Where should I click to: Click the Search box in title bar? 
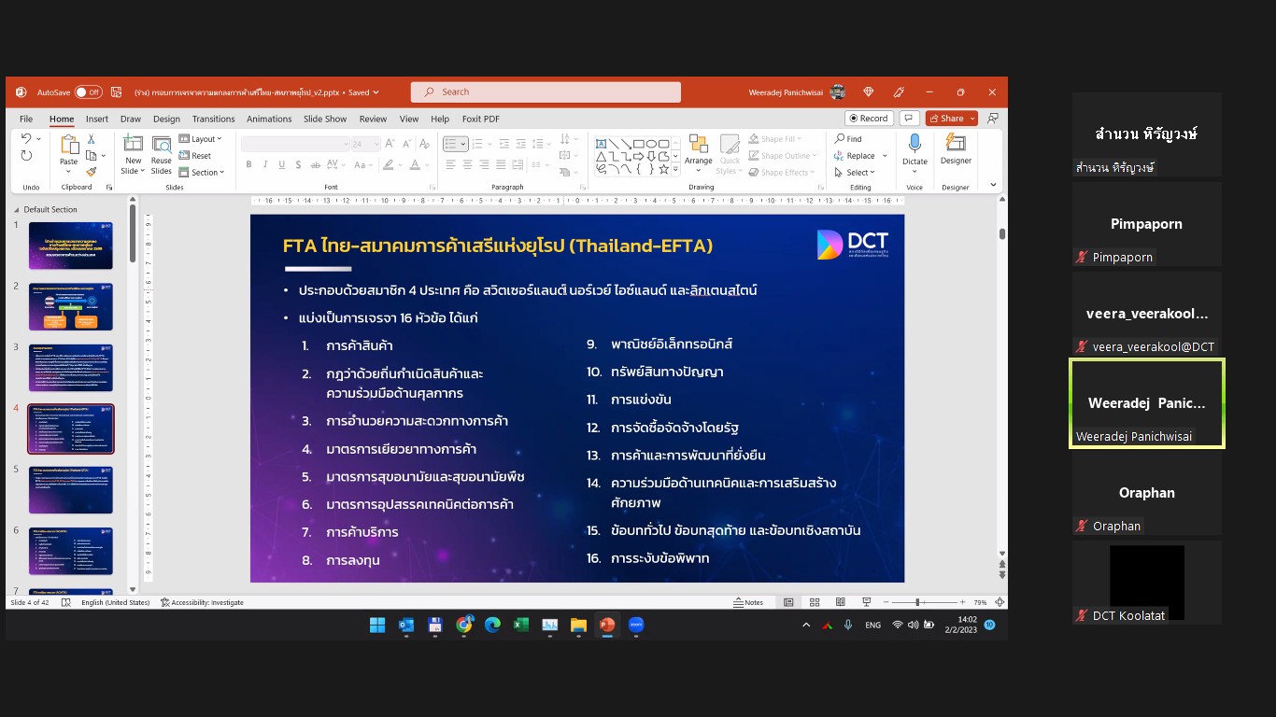(x=546, y=91)
